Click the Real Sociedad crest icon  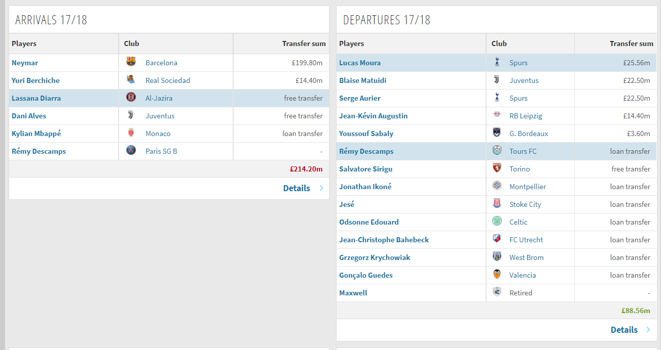(x=131, y=79)
